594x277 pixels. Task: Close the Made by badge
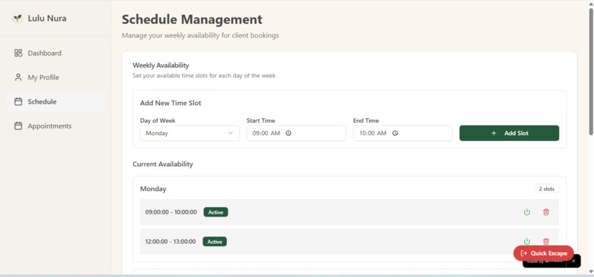tap(573, 261)
